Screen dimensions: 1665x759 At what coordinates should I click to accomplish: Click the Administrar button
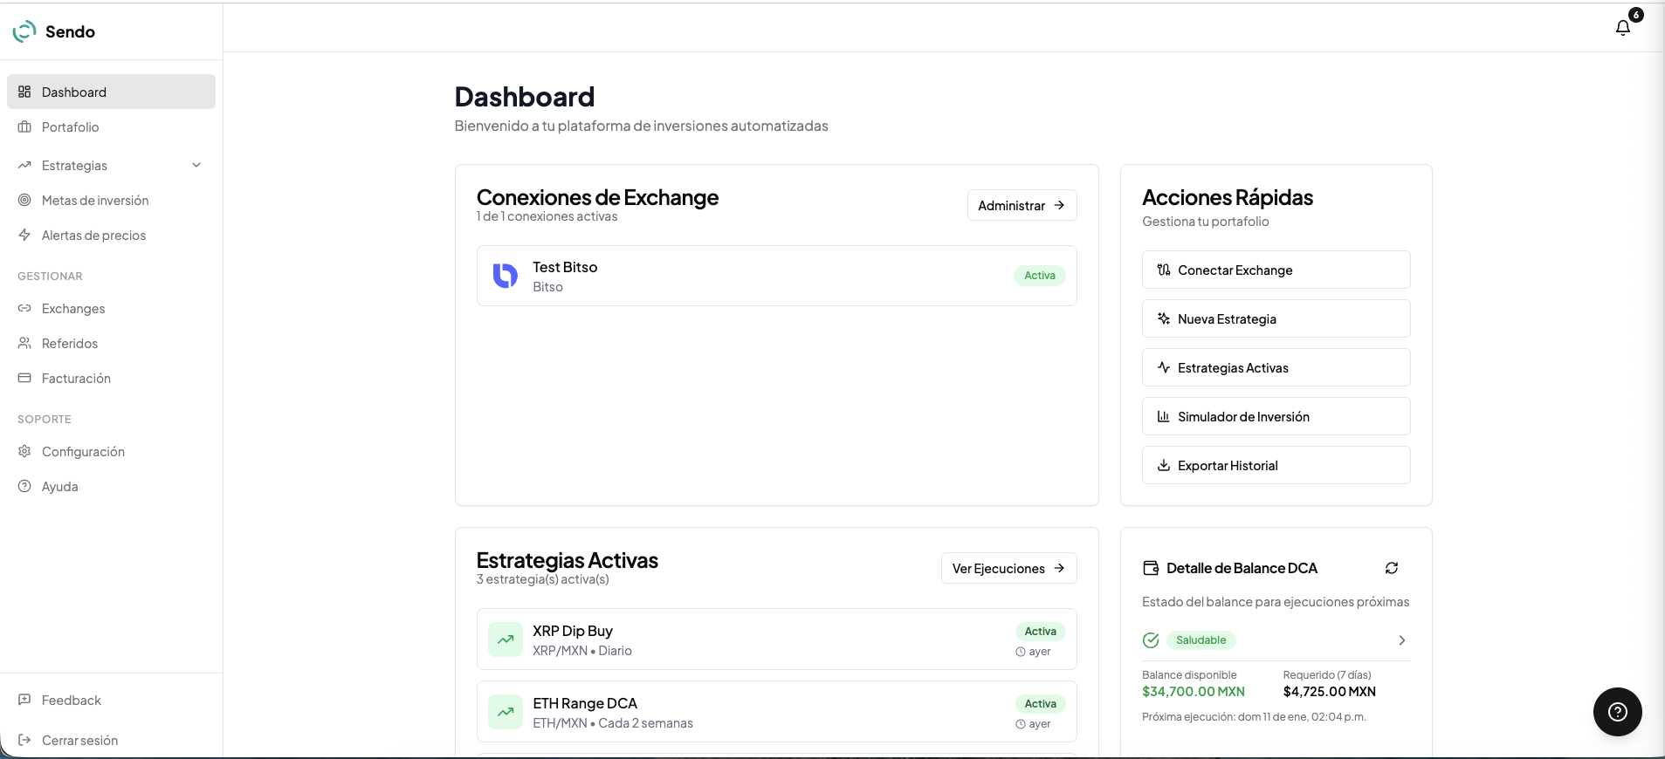point(1022,205)
